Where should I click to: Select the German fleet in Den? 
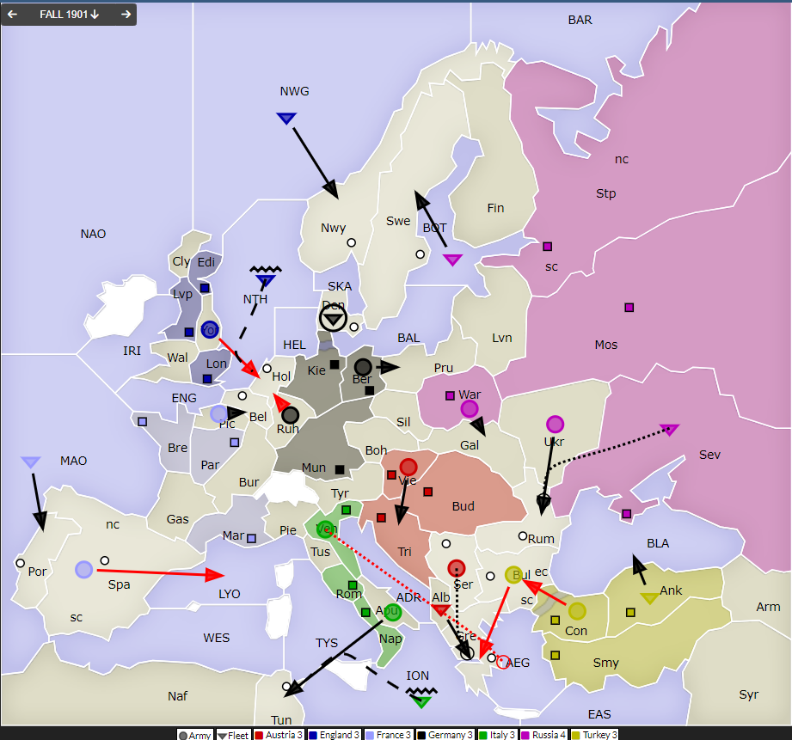point(333,319)
